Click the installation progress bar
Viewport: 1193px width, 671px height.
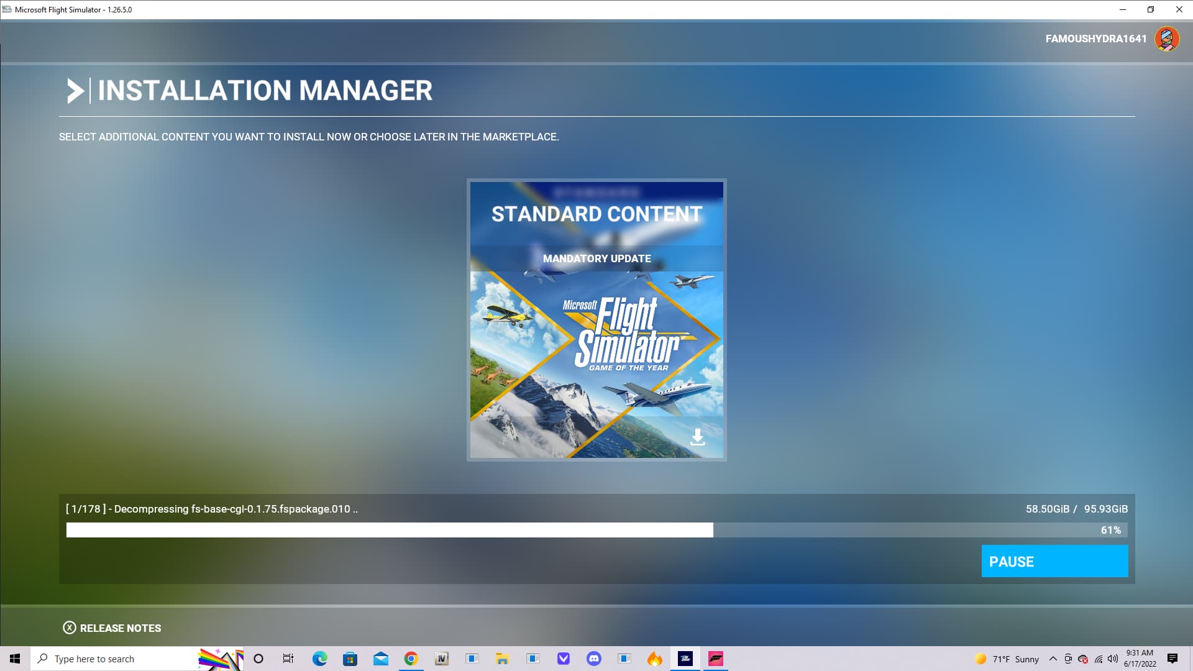tap(596, 530)
